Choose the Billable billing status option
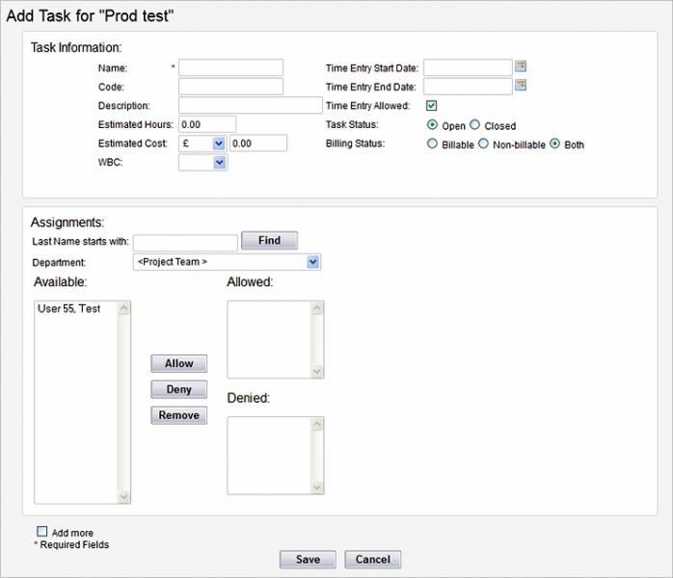The width and height of the screenshot is (673, 578). (432, 144)
